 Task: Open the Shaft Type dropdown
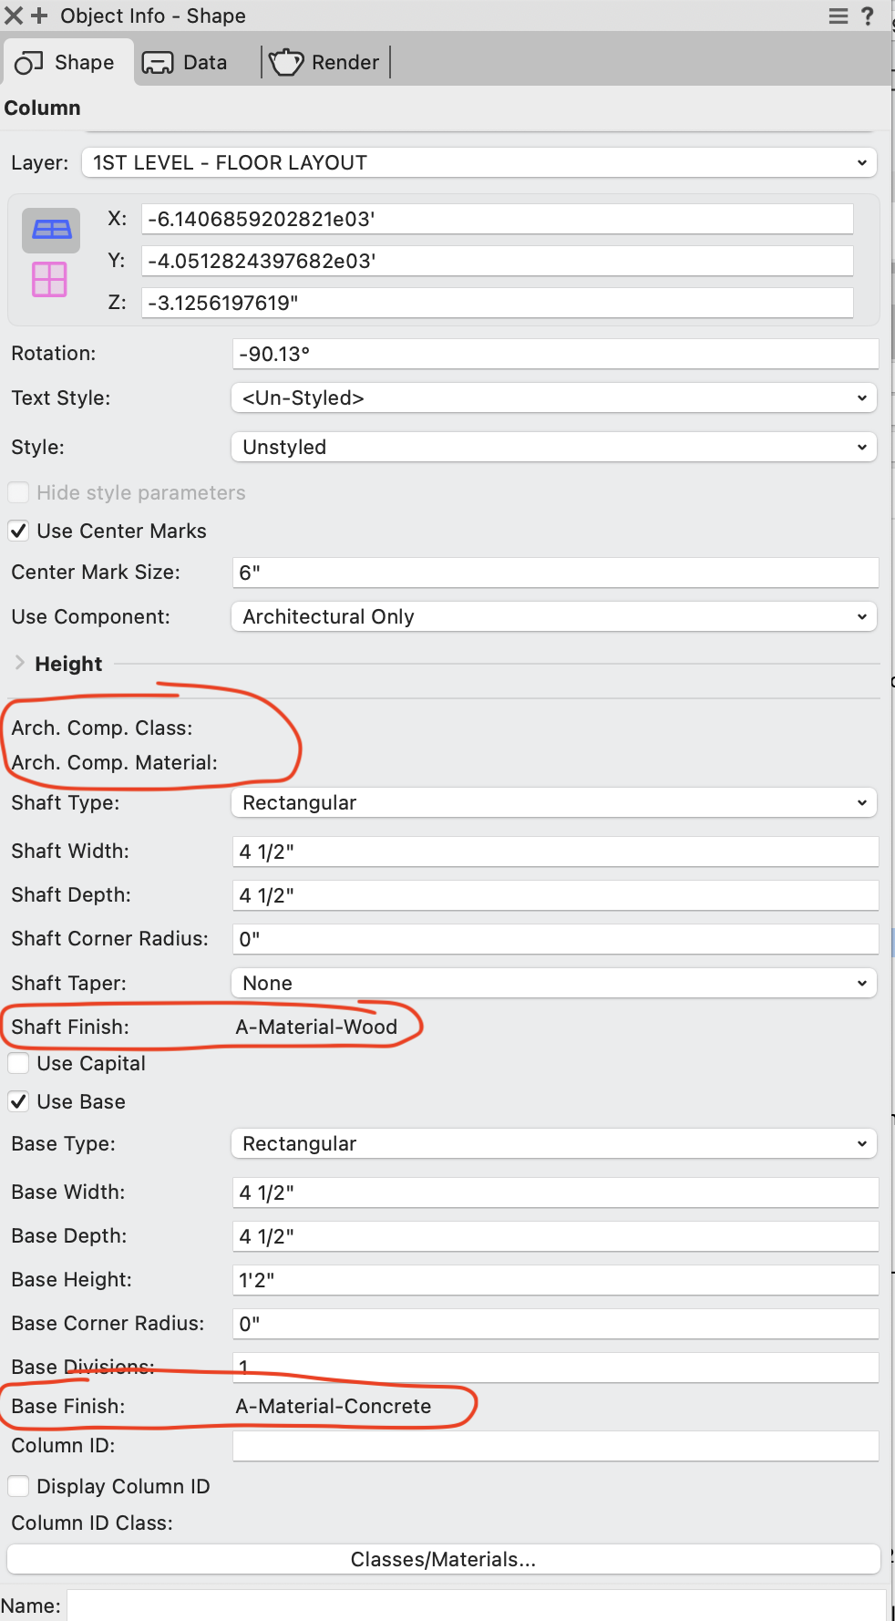point(553,802)
